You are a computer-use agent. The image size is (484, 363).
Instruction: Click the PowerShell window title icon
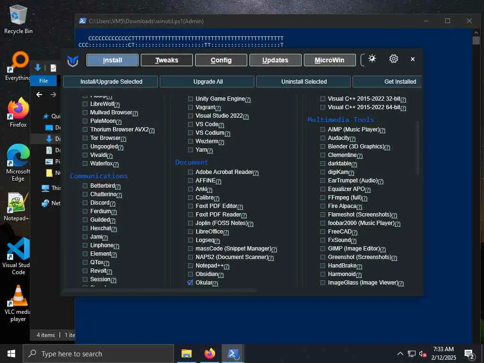[x=82, y=21]
